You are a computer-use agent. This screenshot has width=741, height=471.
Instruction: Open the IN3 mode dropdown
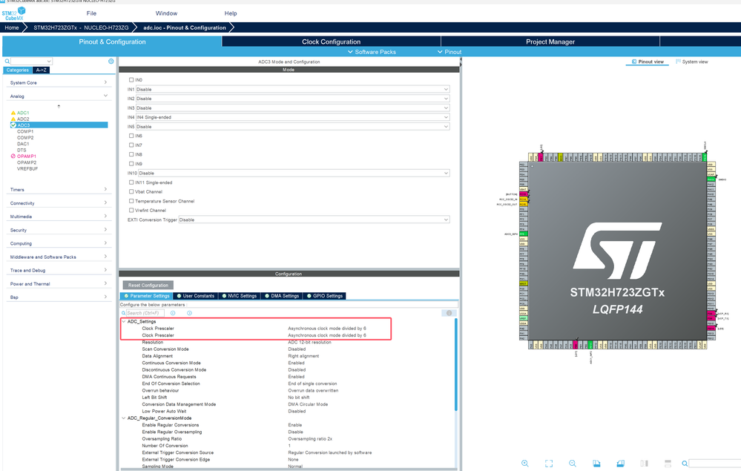292,108
